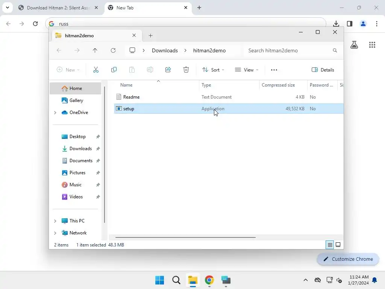Click the Paste clipboard icon
The image size is (385, 289).
click(132, 70)
